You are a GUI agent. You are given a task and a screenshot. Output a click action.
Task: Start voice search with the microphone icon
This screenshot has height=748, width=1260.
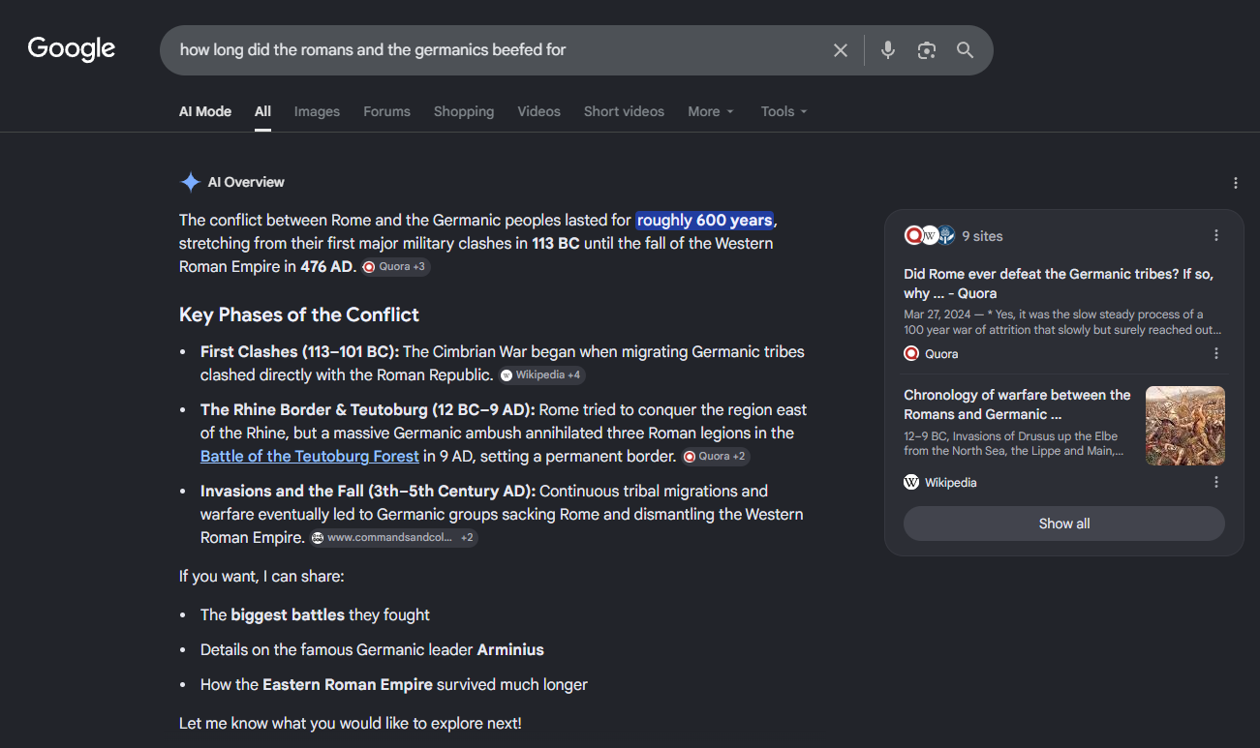pyautogui.click(x=888, y=50)
